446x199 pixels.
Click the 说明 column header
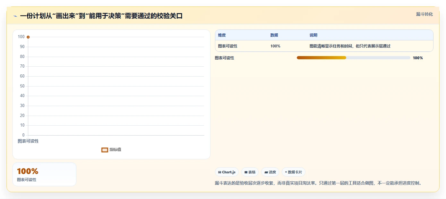coord(313,35)
